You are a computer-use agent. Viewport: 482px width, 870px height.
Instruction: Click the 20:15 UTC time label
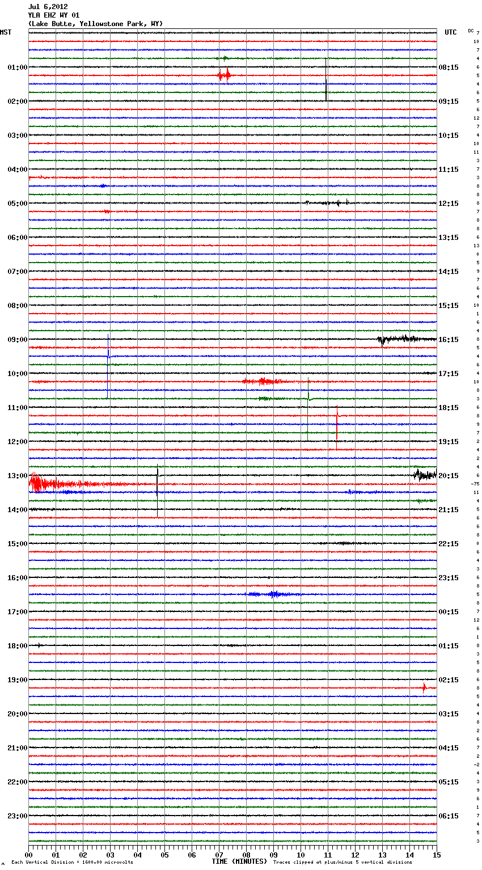click(449, 476)
